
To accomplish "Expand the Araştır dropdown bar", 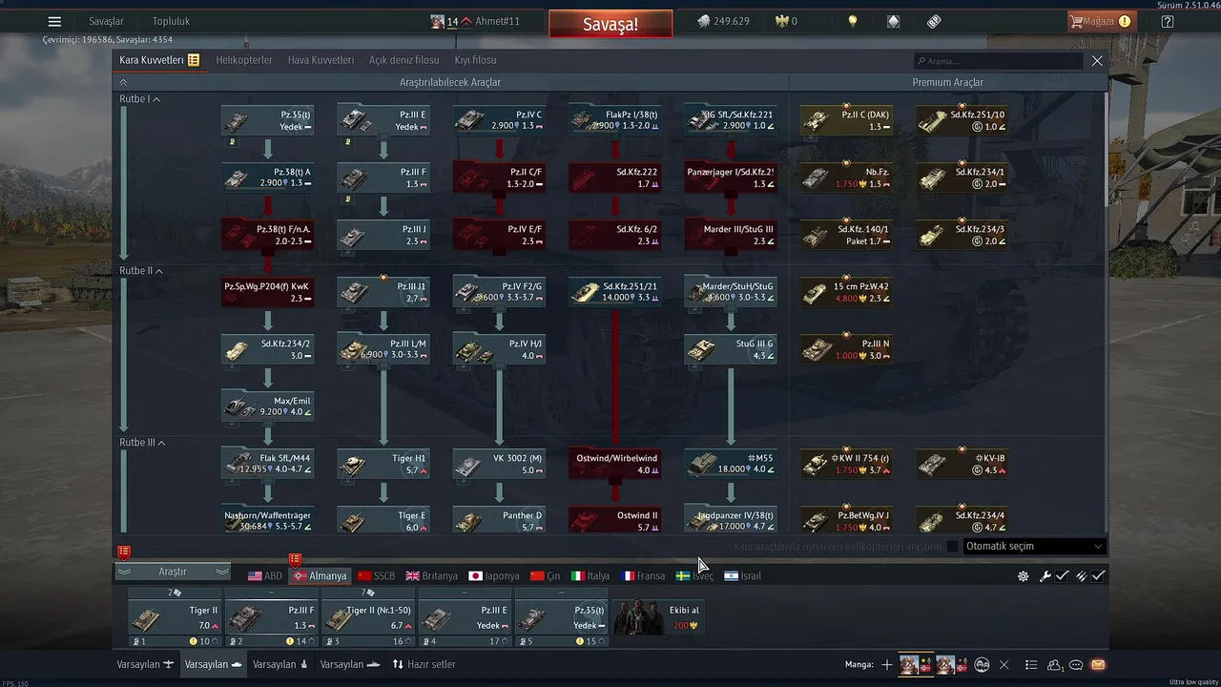I will click(173, 572).
